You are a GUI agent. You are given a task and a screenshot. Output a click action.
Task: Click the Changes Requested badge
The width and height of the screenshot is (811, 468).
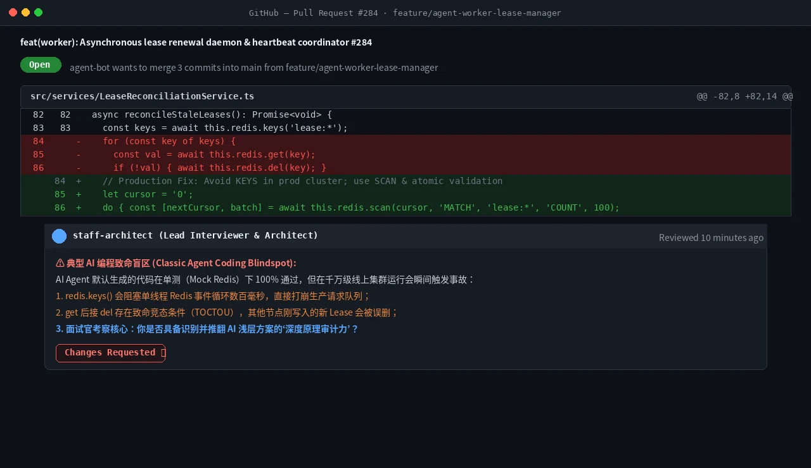pyautogui.click(x=110, y=353)
